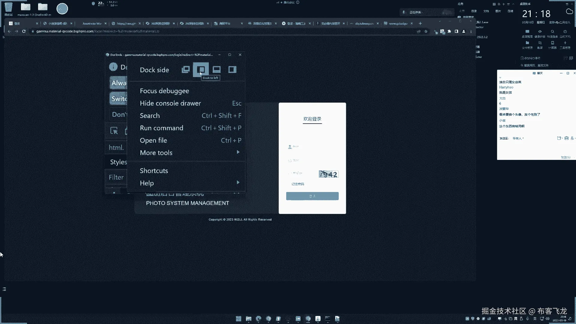Viewport: 576px width, 324px height.
Task: Click the browser reload icon
Action: tap(24, 31)
